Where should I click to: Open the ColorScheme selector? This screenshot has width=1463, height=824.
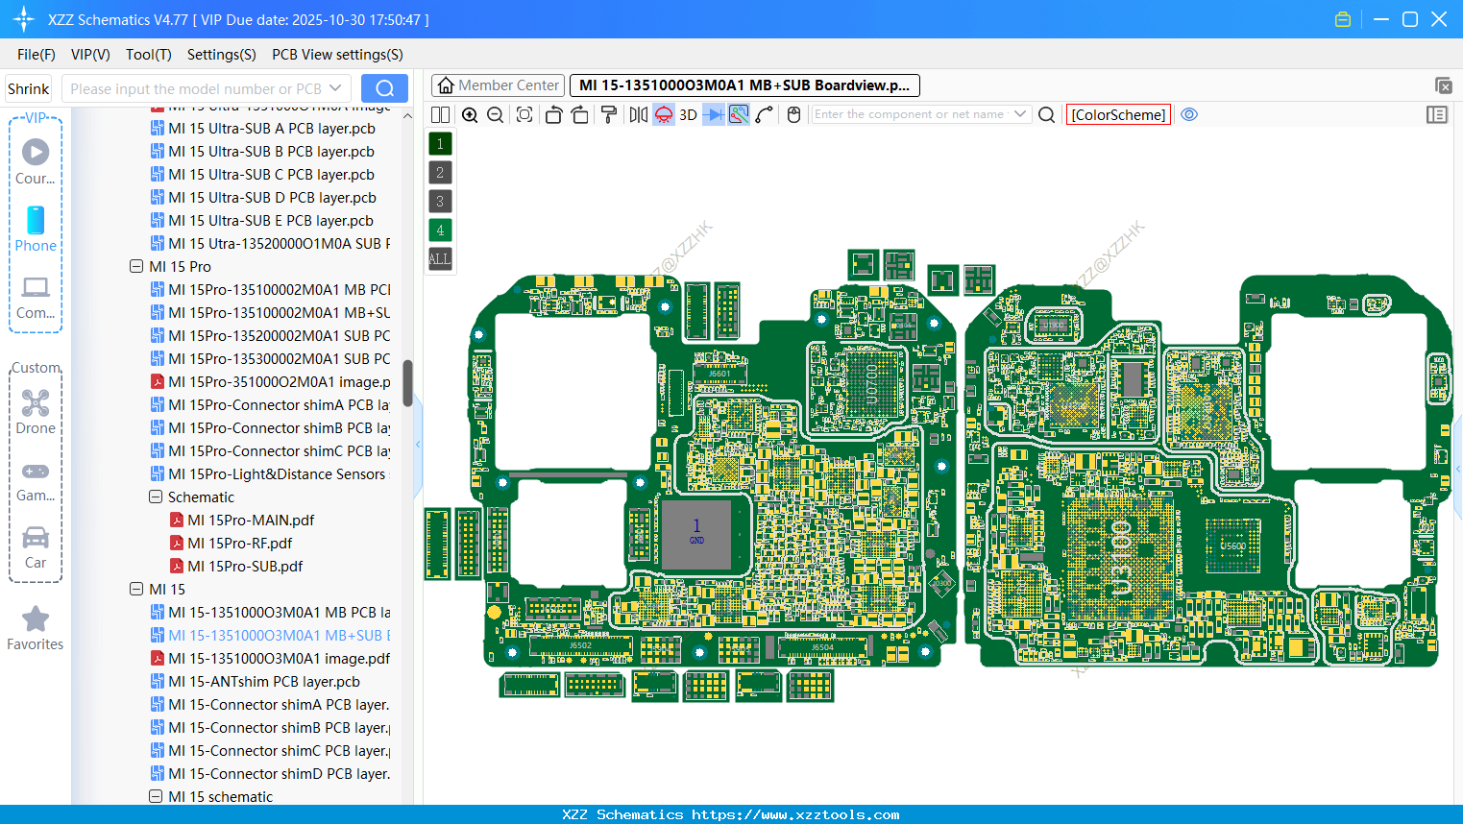1117,114
